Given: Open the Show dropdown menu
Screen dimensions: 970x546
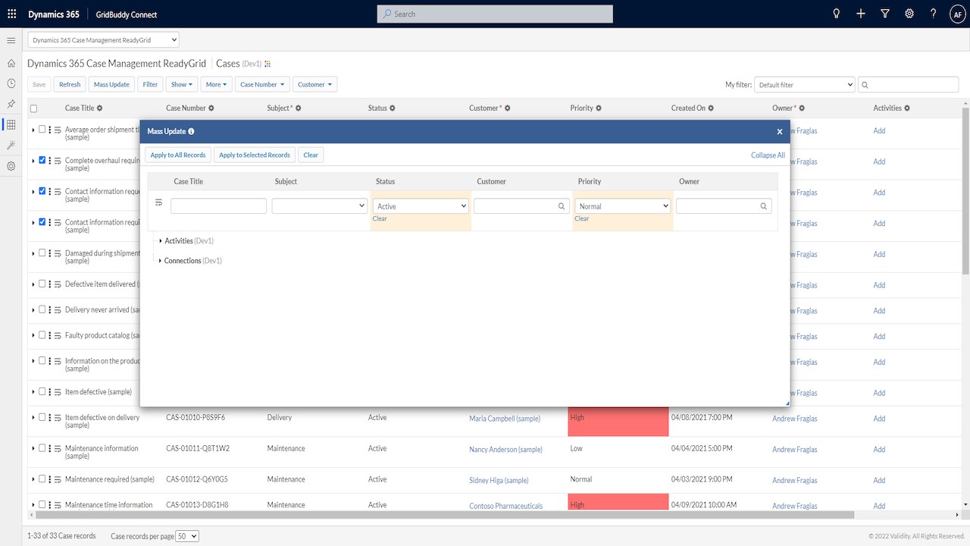Looking at the screenshot, I should click(x=182, y=85).
